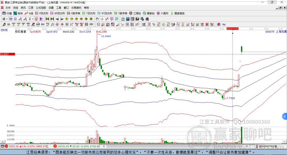Open the 9P四方形 tool
This screenshot has width=287, height=155.
(58, 13)
